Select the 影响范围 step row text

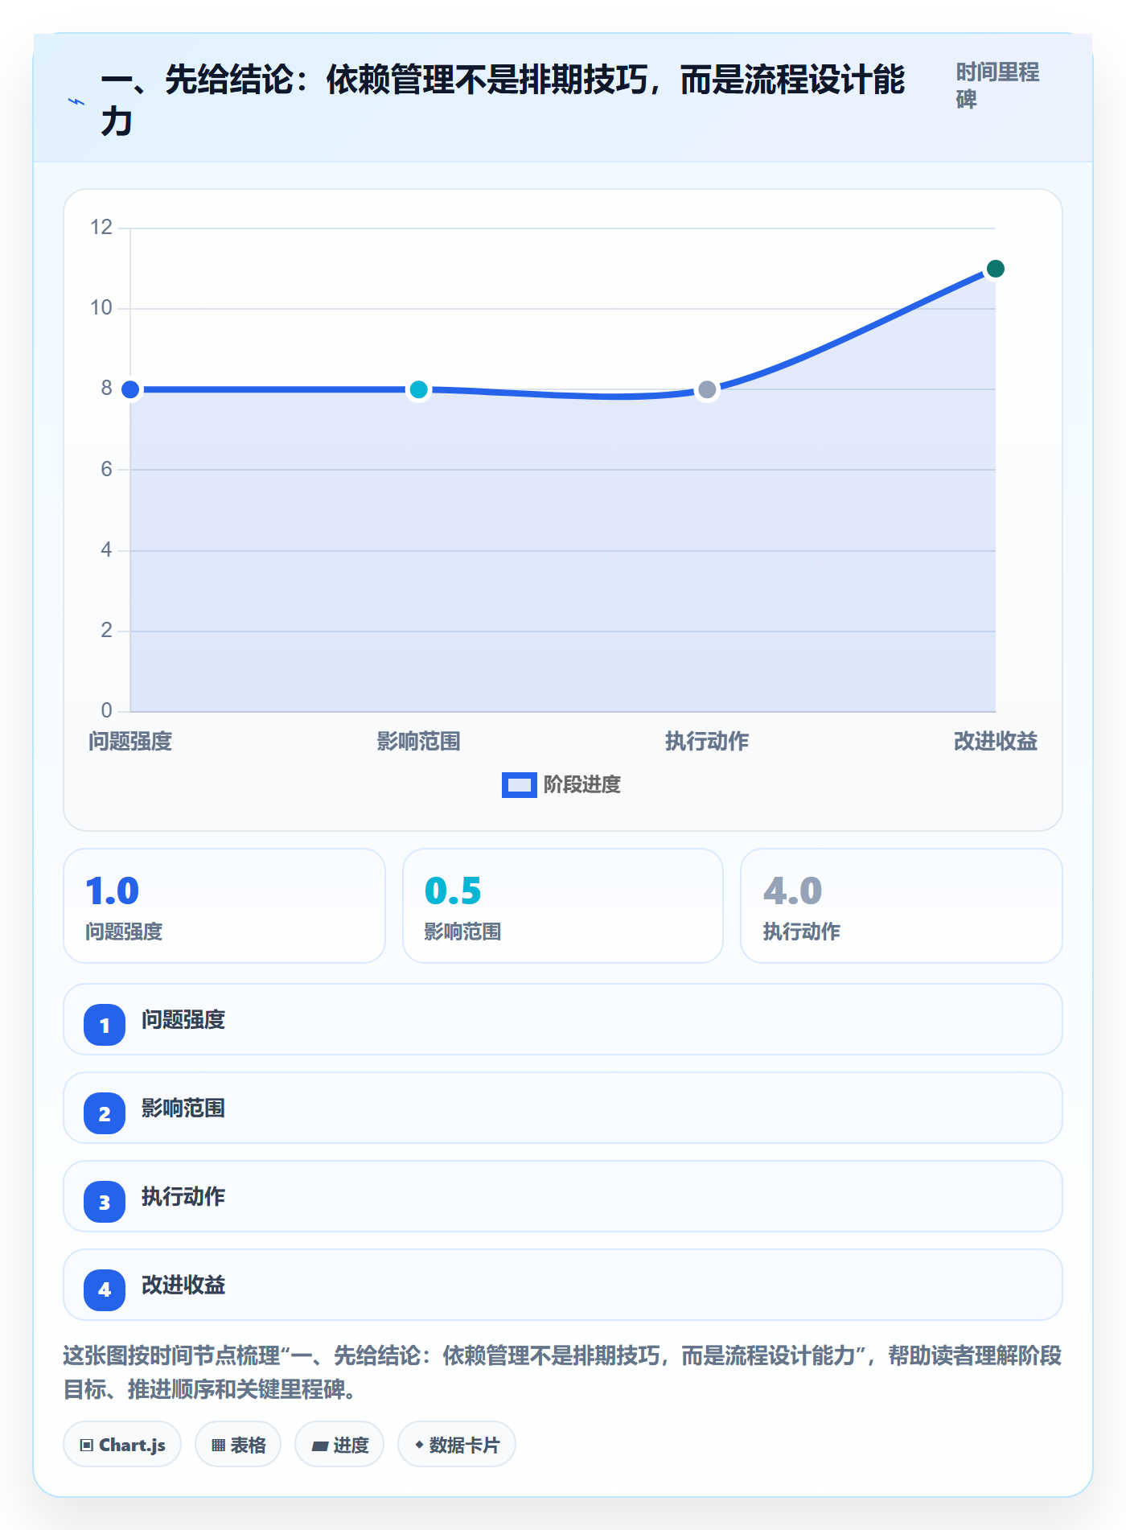(x=183, y=1108)
